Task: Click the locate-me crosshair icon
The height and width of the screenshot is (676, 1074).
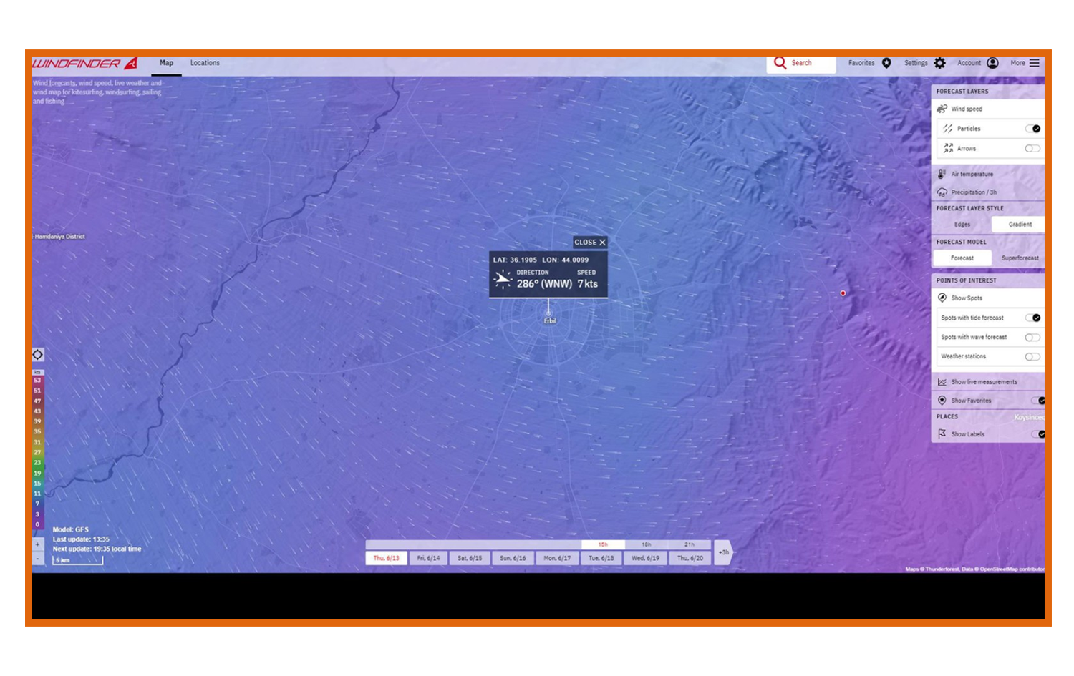Action: pos(38,355)
